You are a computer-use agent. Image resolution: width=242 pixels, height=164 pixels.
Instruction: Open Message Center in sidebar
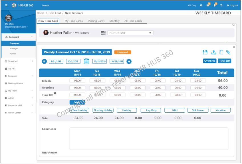pos(16,83)
